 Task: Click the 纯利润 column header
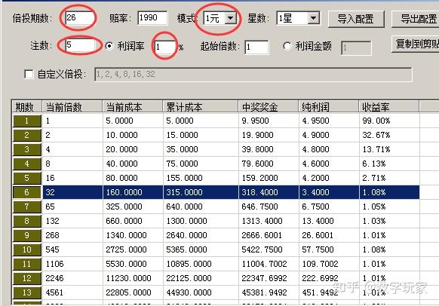328,106
